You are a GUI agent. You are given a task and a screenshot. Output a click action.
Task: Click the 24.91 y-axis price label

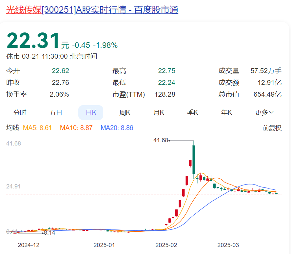click(x=13, y=186)
